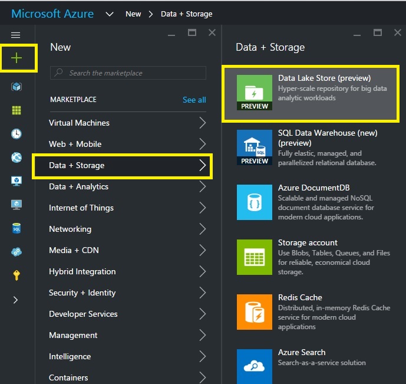Click the SQL Data Warehouse preview icon
The height and width of the screenshot is (384, 406).
pos(255,147)
